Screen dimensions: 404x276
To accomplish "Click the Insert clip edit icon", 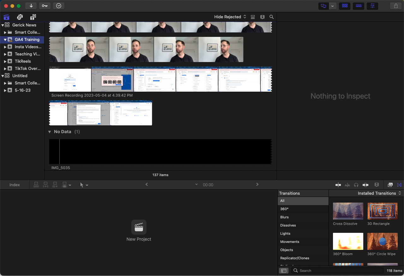I will 46,185.
